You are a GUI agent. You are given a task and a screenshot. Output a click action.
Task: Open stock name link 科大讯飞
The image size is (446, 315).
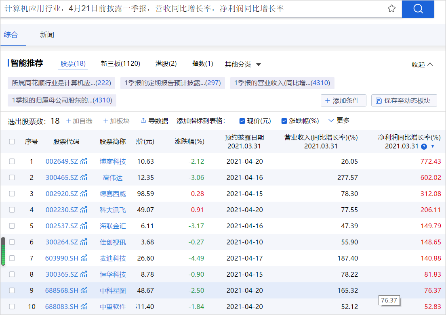tap(113, 210)
